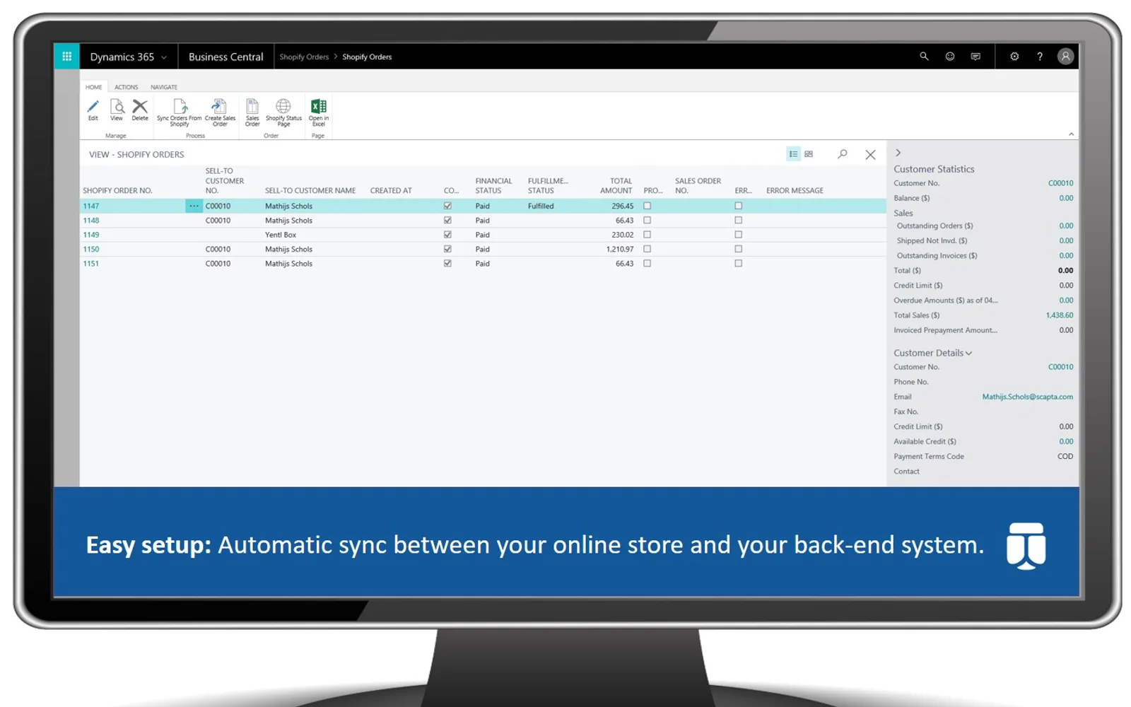Open the settings gear
The width and height of the screenshot is (1131, 707).
(x=1014, y=57)
